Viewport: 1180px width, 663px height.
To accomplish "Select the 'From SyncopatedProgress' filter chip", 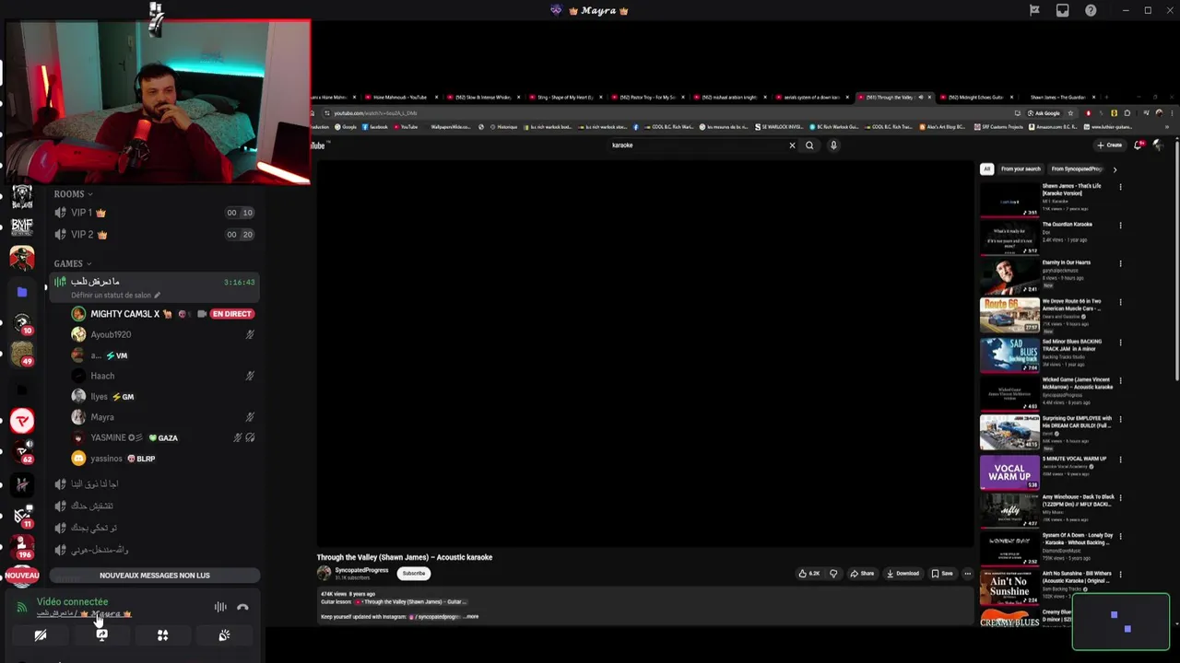I will click(x=1077, y=169).
